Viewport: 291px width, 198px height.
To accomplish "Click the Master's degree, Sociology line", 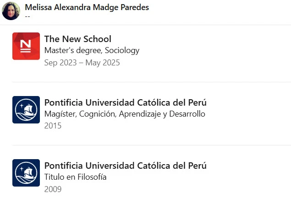I will click(x=92, y=50).
